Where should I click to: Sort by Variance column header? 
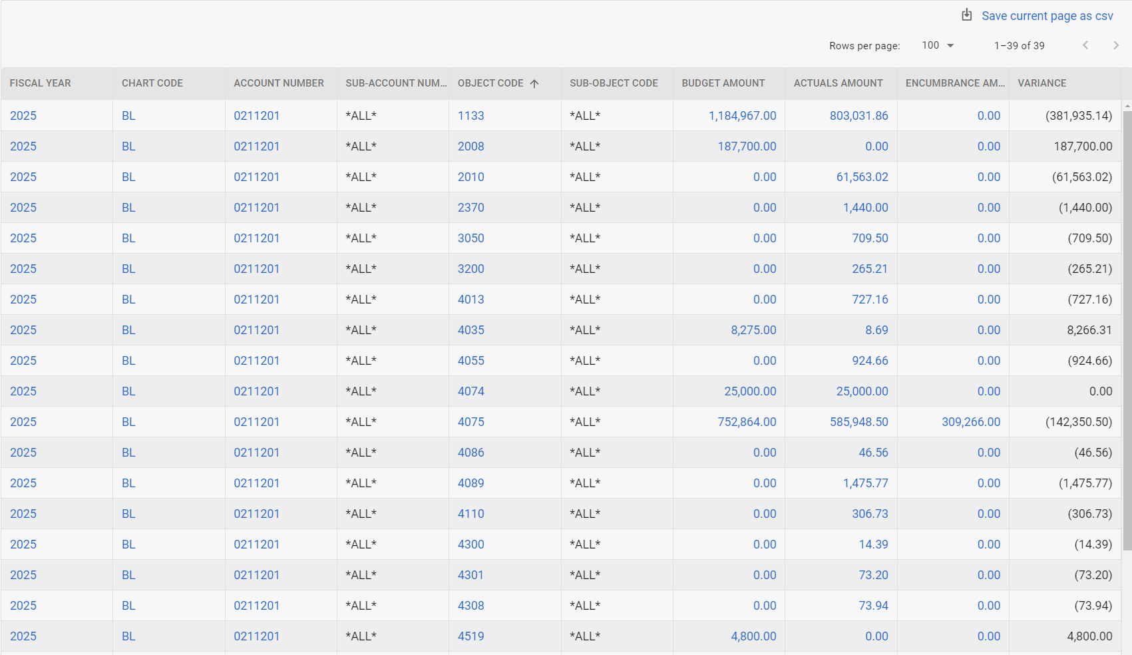[x=1042, y=83]
